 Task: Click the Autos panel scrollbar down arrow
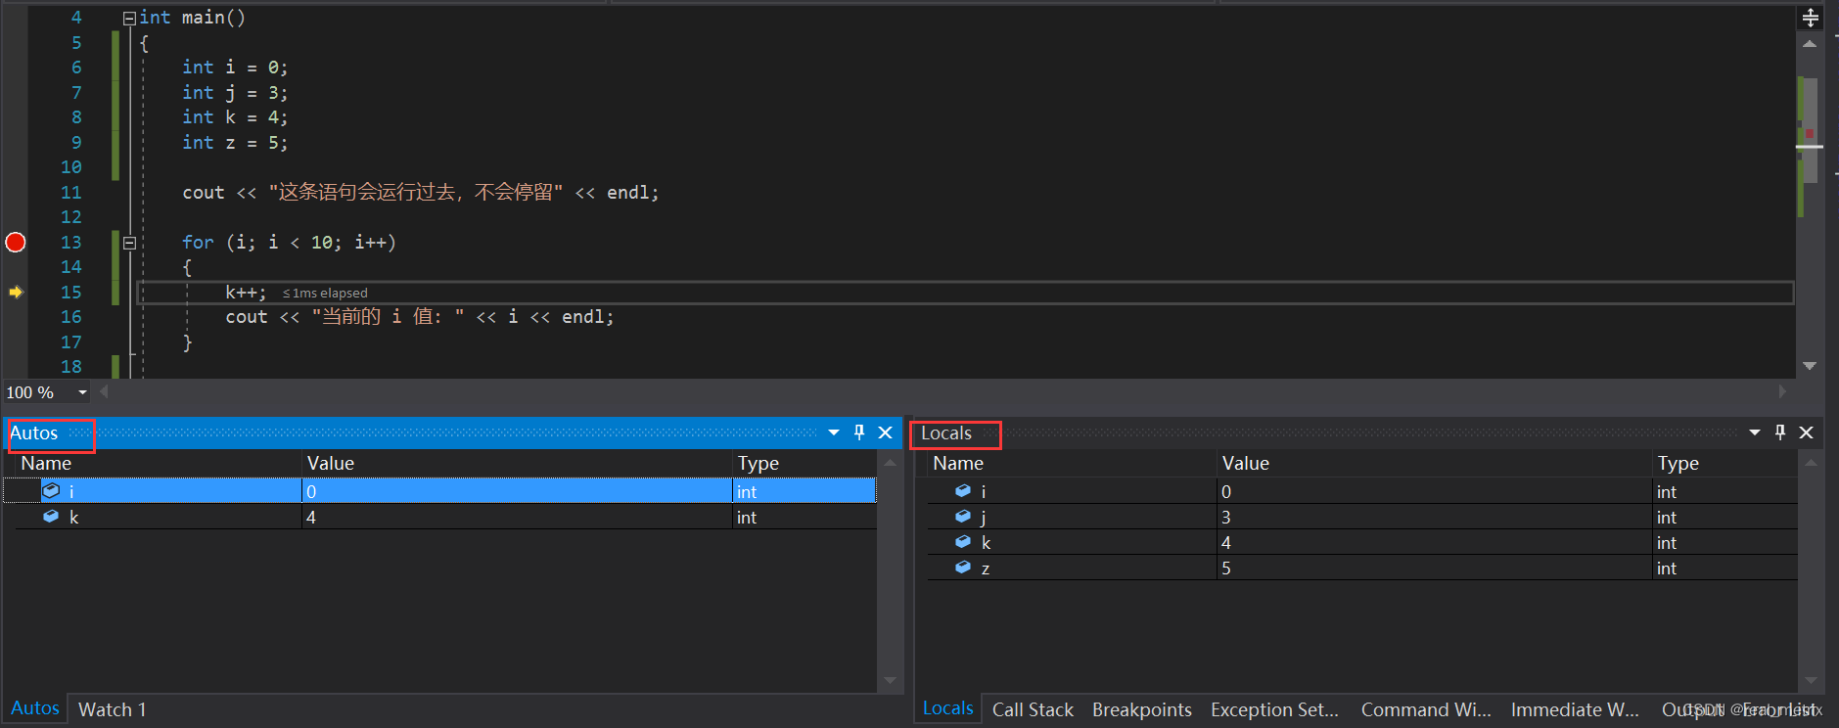pyautogui.click(x=890, y=681)
